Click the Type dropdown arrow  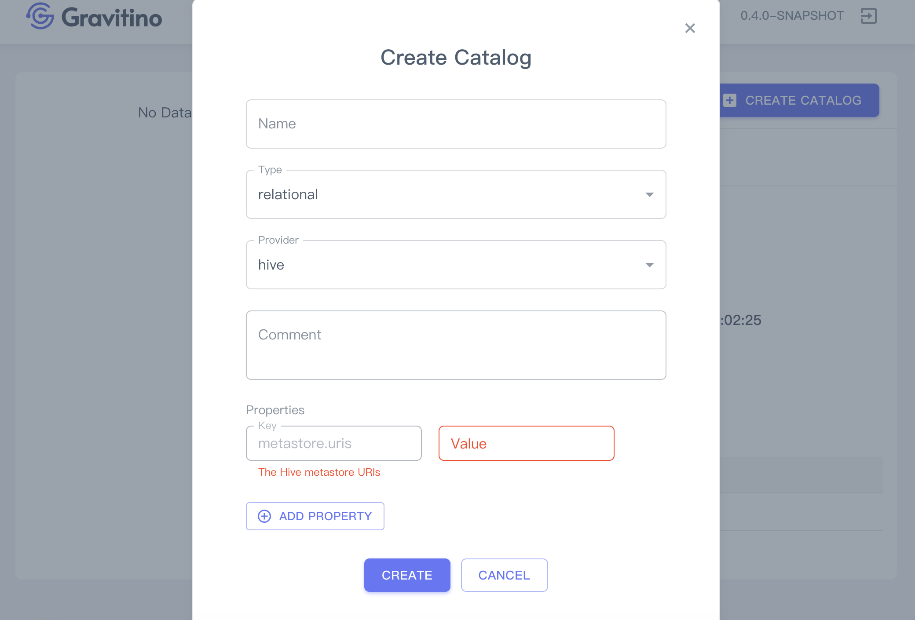pyautogui.click(x=649, y=194)
